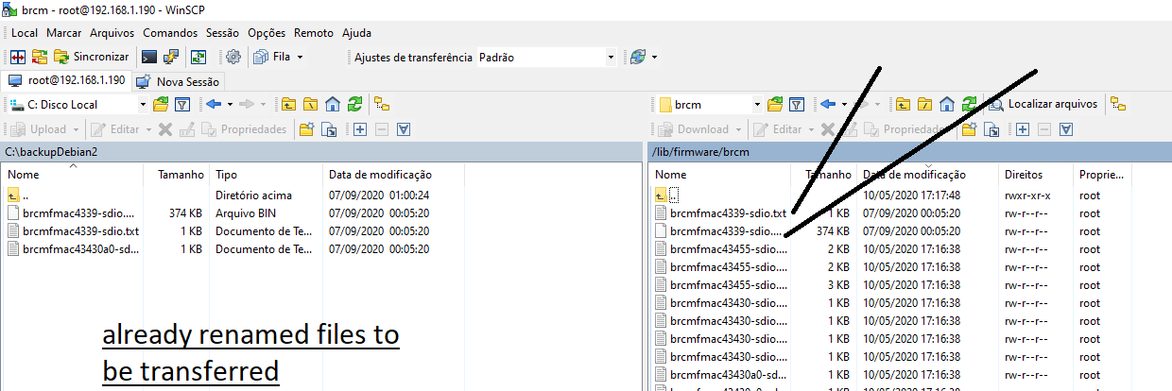
Task: Click the Synchronize Browsing icon
Action: pyautogui.click(x=39, y=57)
